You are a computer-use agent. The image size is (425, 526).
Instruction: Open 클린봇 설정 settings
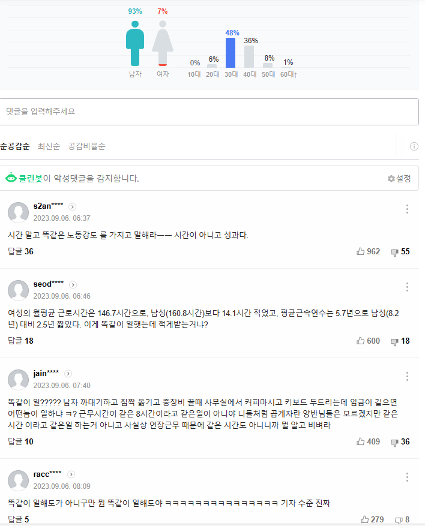[399, 179]
